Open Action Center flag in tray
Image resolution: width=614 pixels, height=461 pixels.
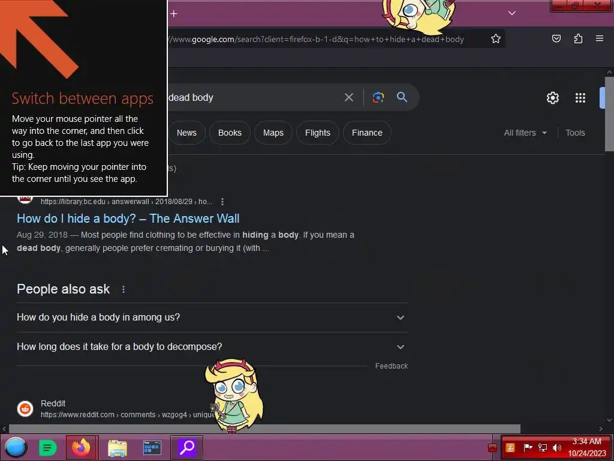click(528, 447)
